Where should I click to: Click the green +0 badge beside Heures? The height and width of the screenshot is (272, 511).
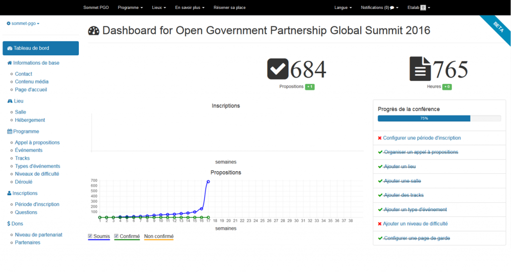point(447,87)
